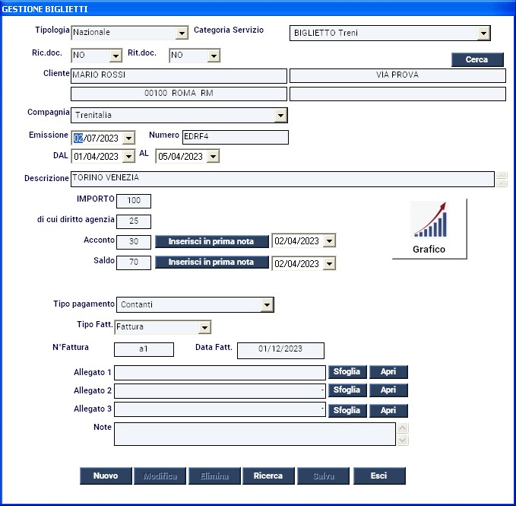
Task: Click the N°Fattura field
Action: click(144, 349)
